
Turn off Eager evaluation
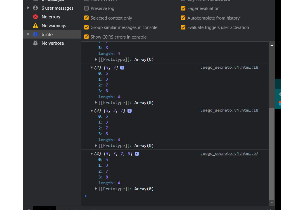[183, 8]
